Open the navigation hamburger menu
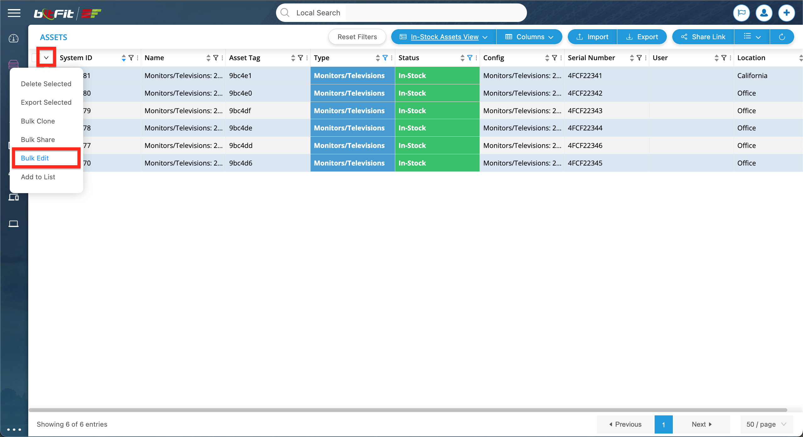The image size is (803, 437). pyautogui.click(x=14, y=13)
